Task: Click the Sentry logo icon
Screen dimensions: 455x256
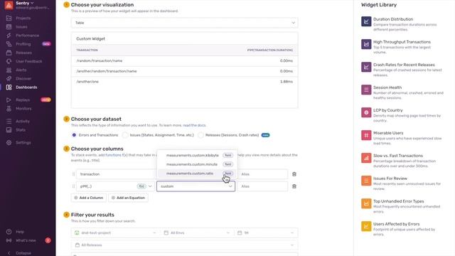Action: (x=9, y=5)
